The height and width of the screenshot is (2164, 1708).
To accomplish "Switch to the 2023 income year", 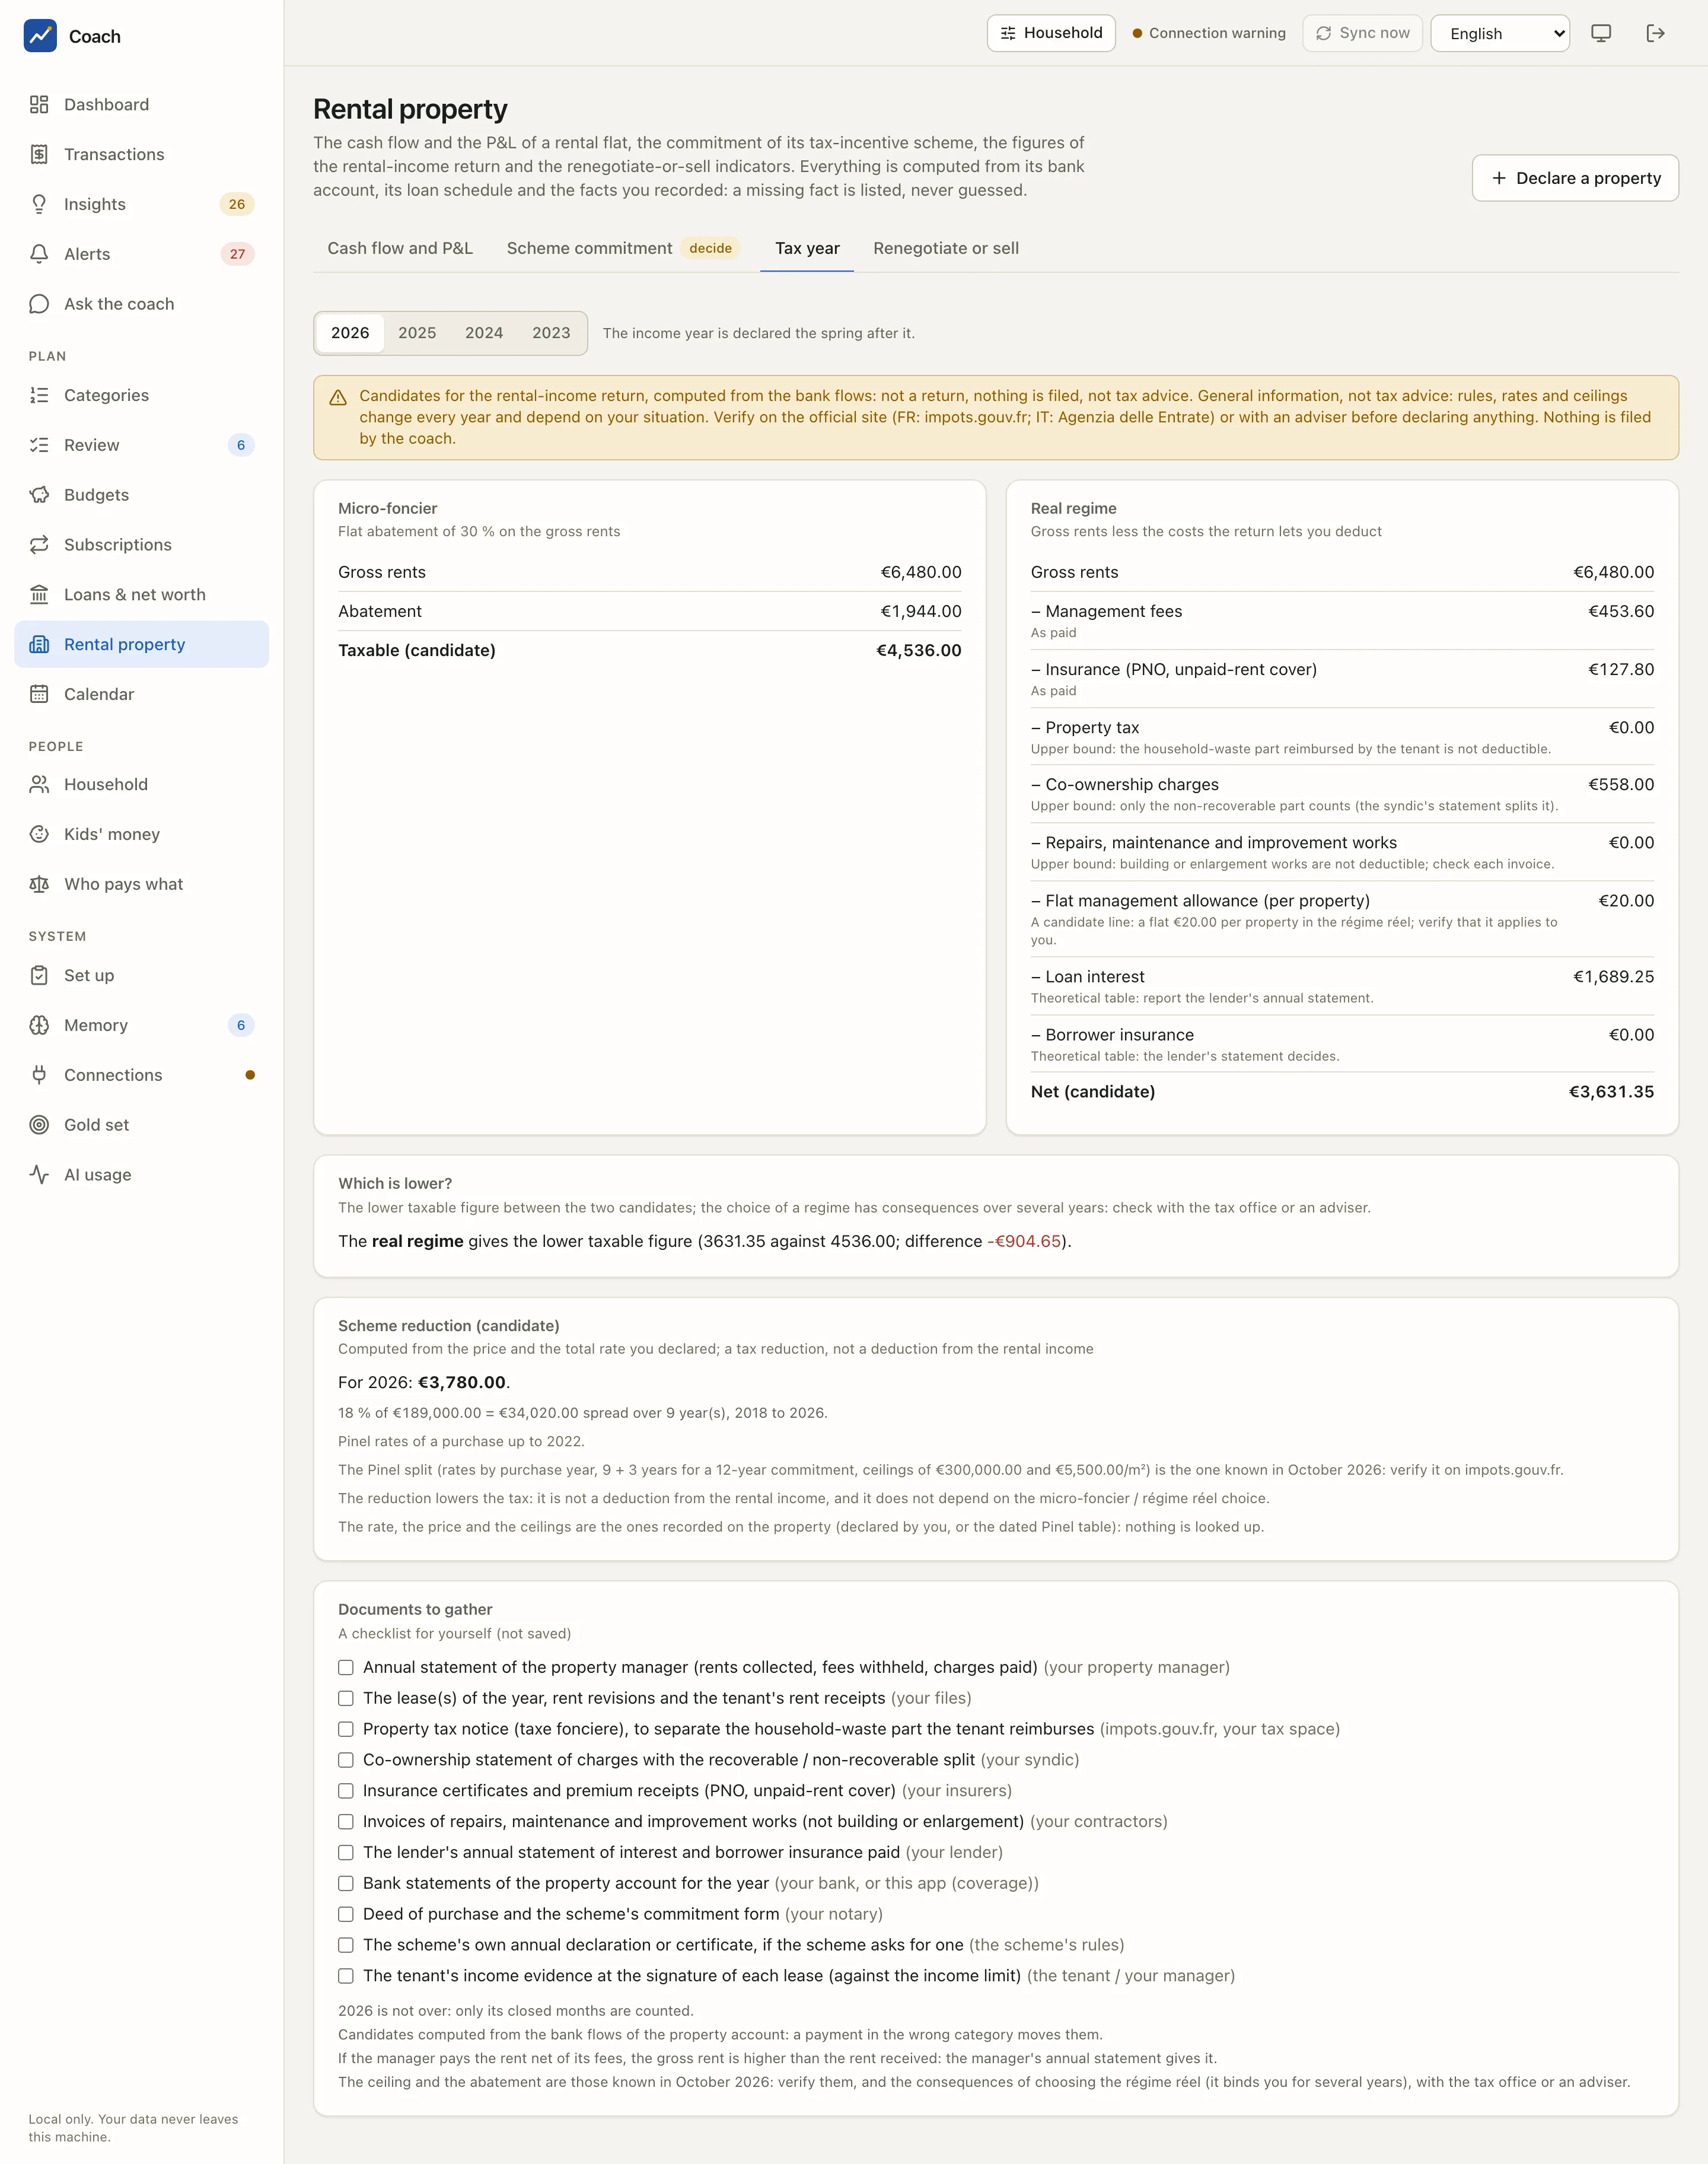I will tap(551, 333).
